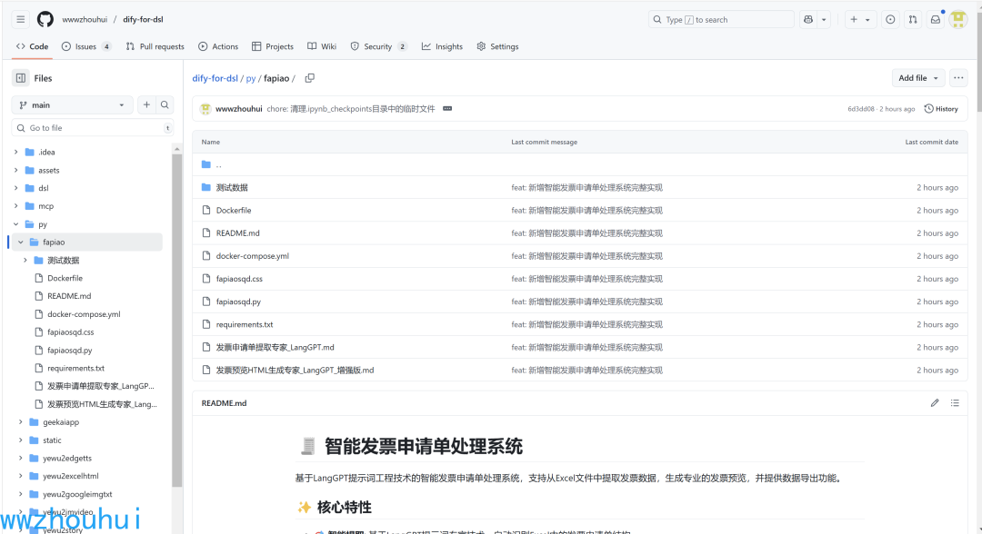Open README outline list icon
The width and height of the screenshot is (982, 534).
pos(955,403)
